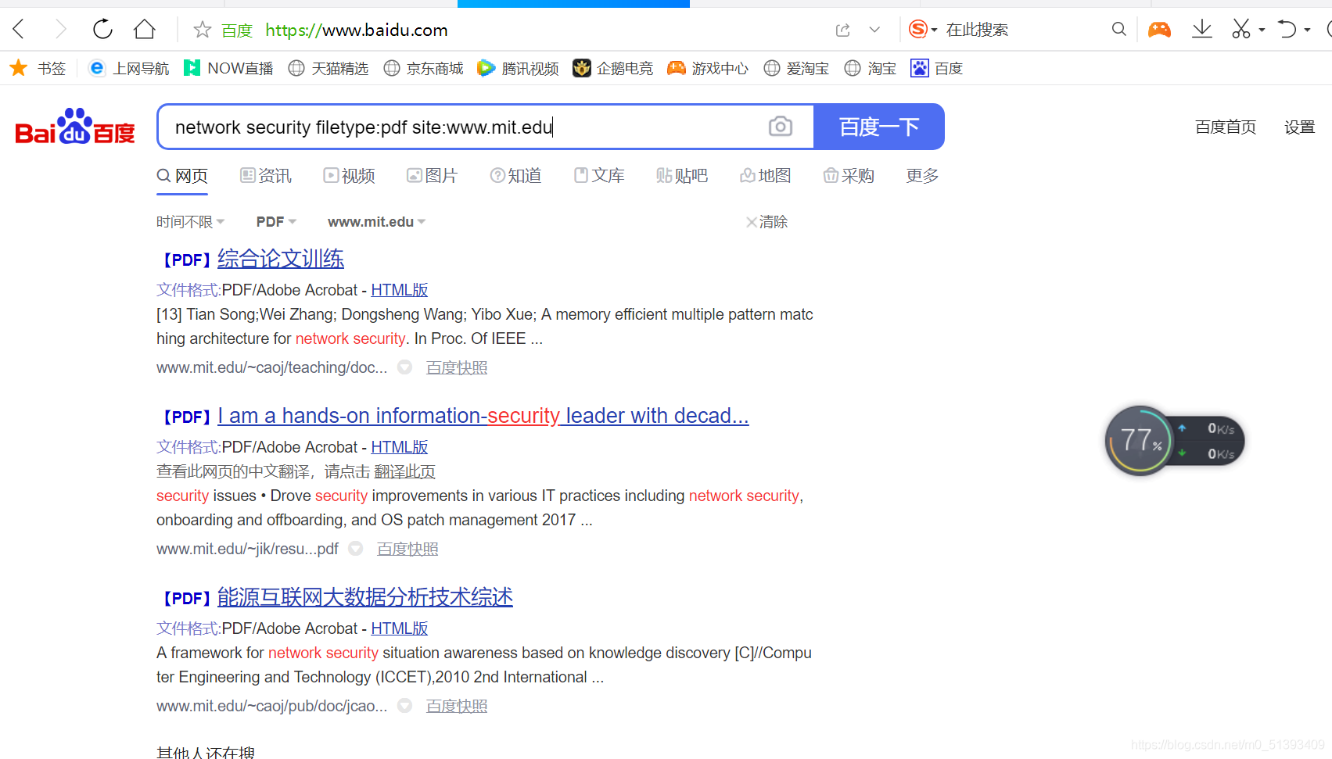Open the 书签 bookmarks star
This screenshot has height=759, width=1332.
[38, 69]
